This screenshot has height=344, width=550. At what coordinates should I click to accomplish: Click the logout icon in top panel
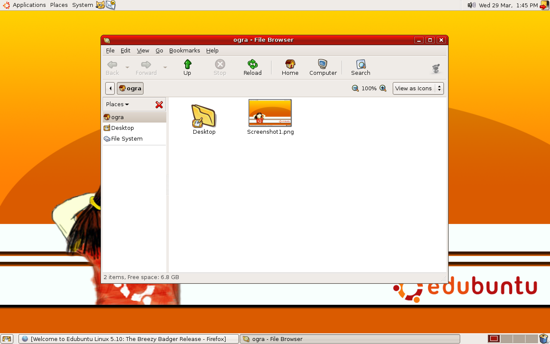(544, 5)
